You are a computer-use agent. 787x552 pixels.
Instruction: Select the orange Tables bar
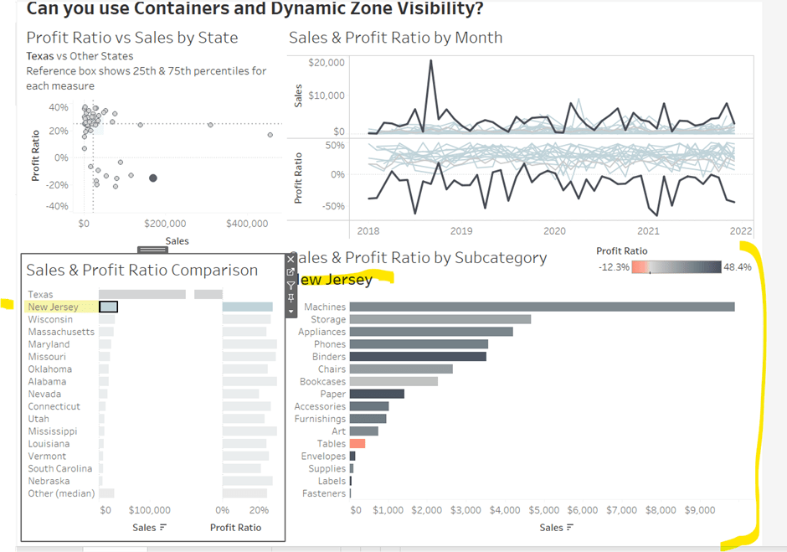(x=357, y=443)
